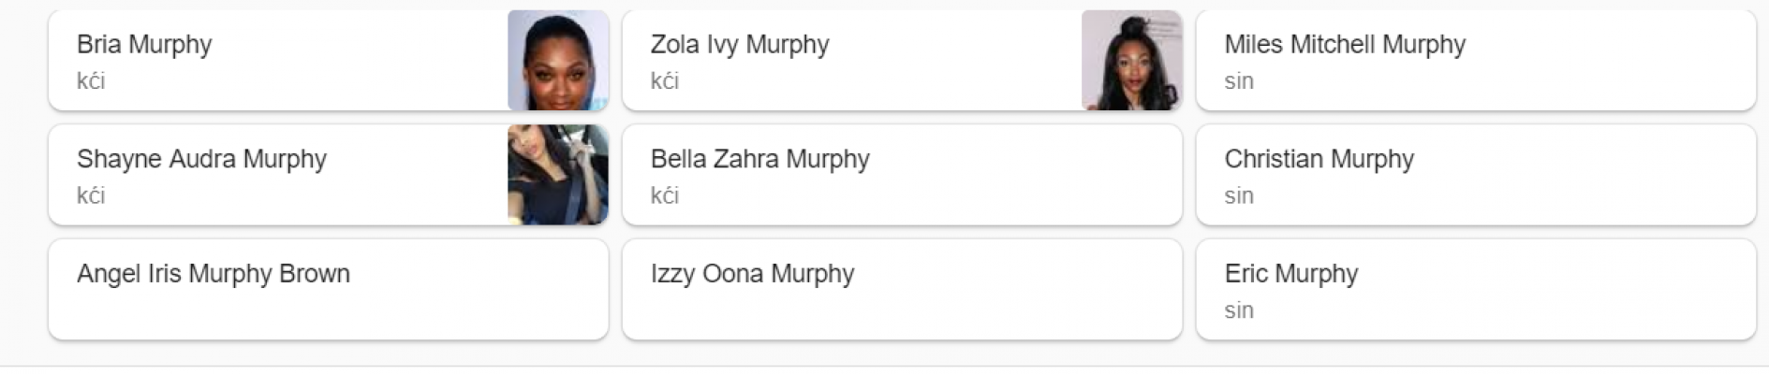The height and width of the screenshot is (374, 1769).
Task: Click the "sin" label under Miles Mitchell Murphy
Action: [x=1239, y=81]
